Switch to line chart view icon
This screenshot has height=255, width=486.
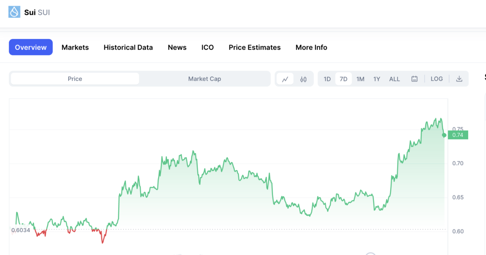click(x=285, y=79)
